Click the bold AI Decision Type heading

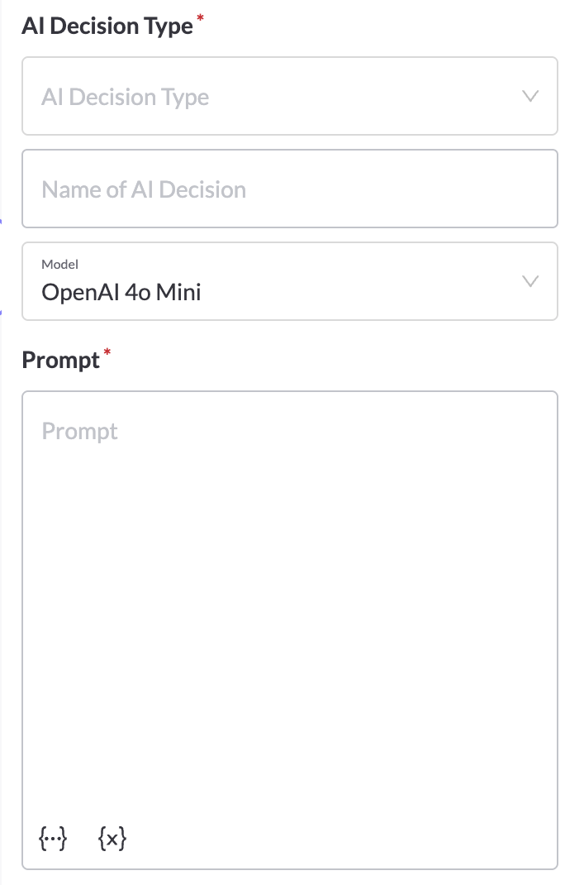(107, 26)
